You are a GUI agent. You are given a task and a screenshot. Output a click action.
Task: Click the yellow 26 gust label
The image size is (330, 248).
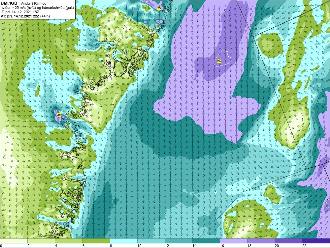point(219,61)
